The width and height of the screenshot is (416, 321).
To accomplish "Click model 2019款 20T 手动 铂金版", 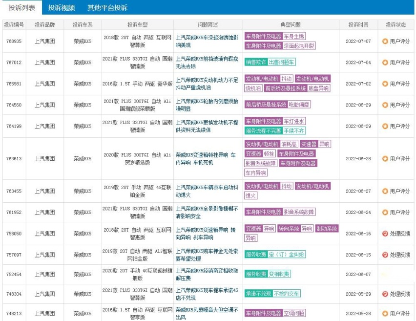I will [x=137, y=191].
